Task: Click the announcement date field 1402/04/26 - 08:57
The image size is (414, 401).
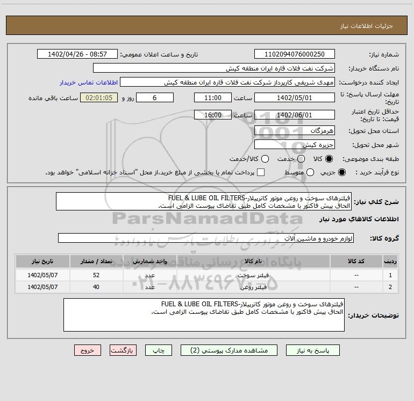Action: pyautogui.click(x=77, y=54)
